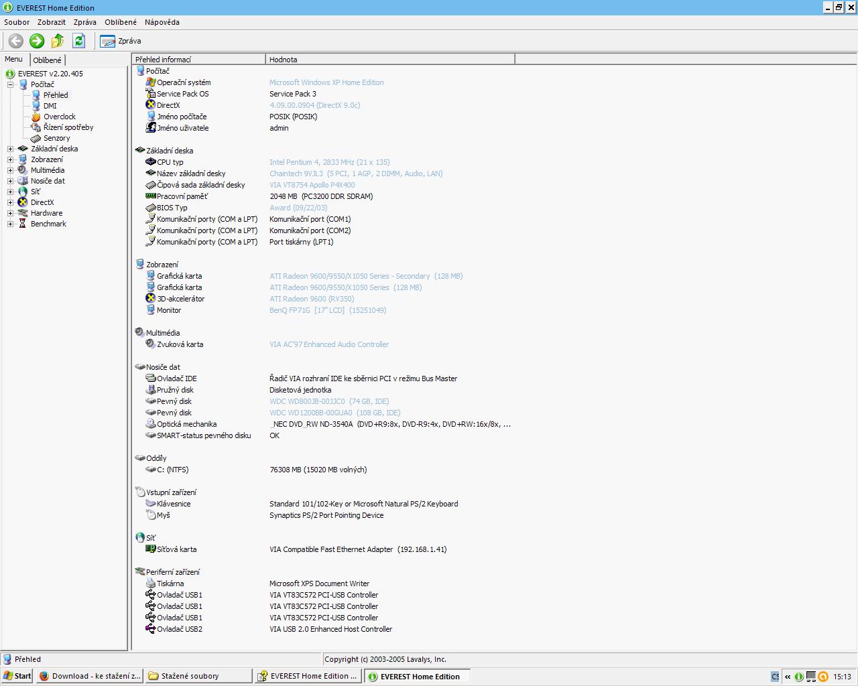Follow the Intel Pentium 4, 2833 MHz link
858x686 pixels.
[329, 162]
